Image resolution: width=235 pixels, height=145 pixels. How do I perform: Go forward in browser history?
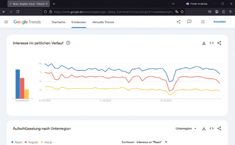point(11,12)
